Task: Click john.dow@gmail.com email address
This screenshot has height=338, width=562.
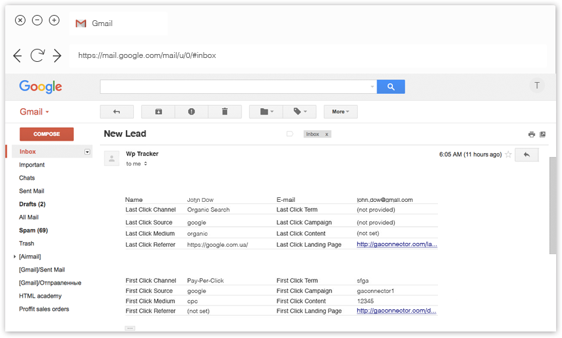Action: [384, 200]
